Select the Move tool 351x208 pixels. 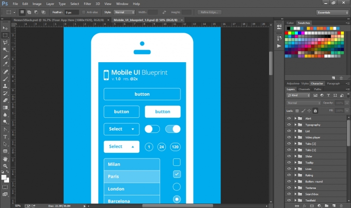click(x=5, y=28)
